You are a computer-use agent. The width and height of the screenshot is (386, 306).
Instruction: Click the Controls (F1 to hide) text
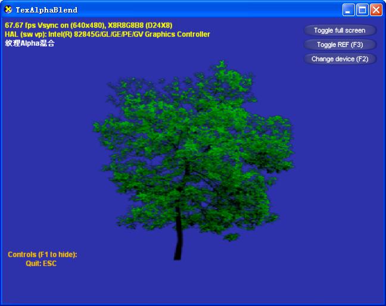(42, 254)
